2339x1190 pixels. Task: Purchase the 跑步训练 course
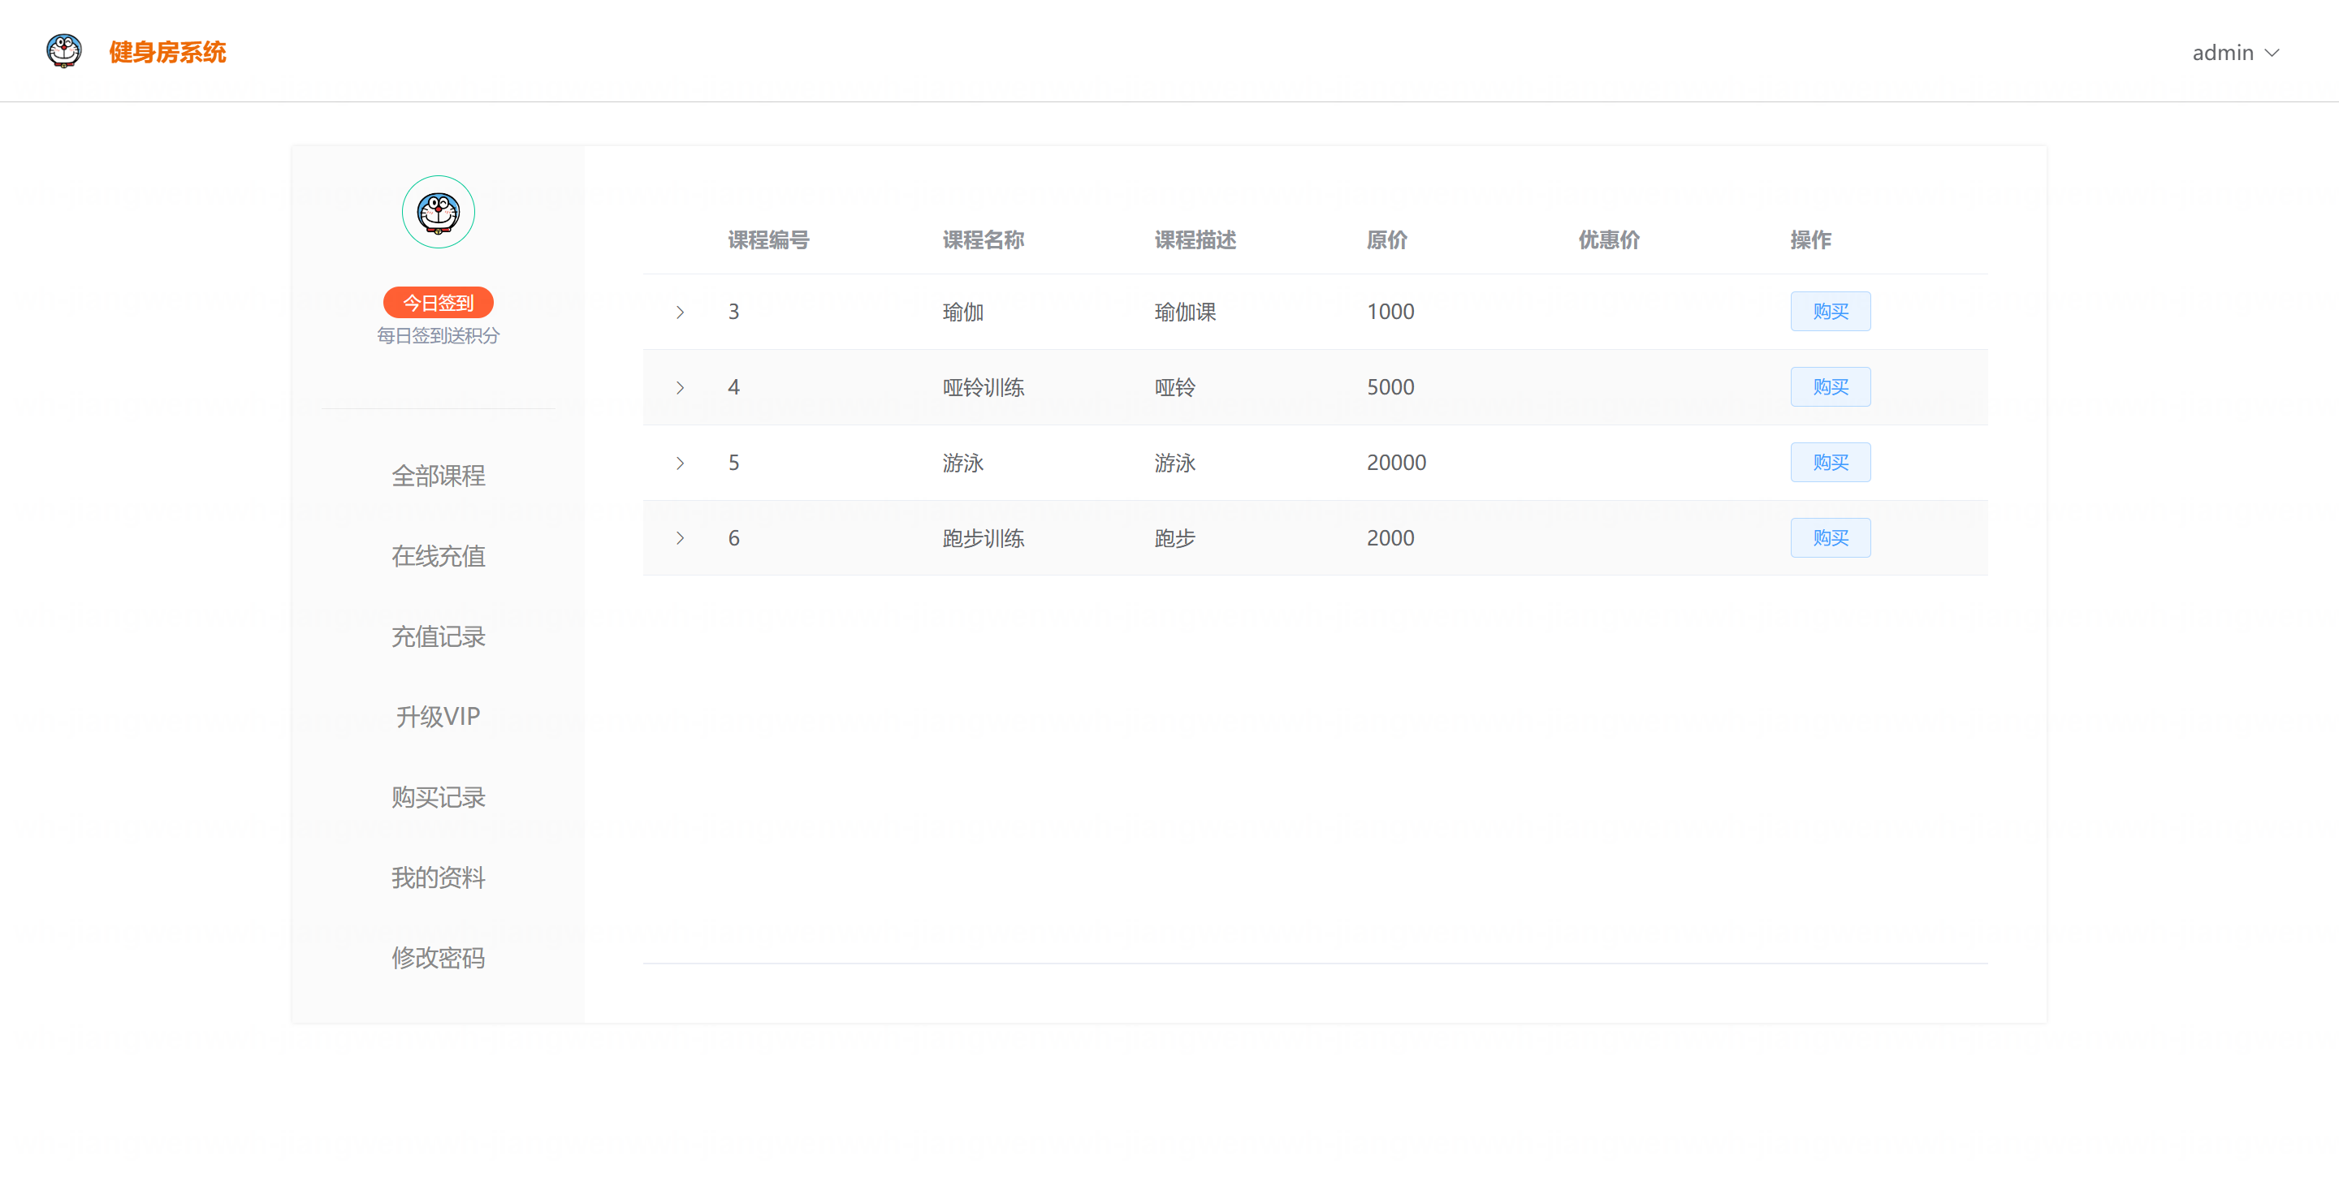(1830, 537)
